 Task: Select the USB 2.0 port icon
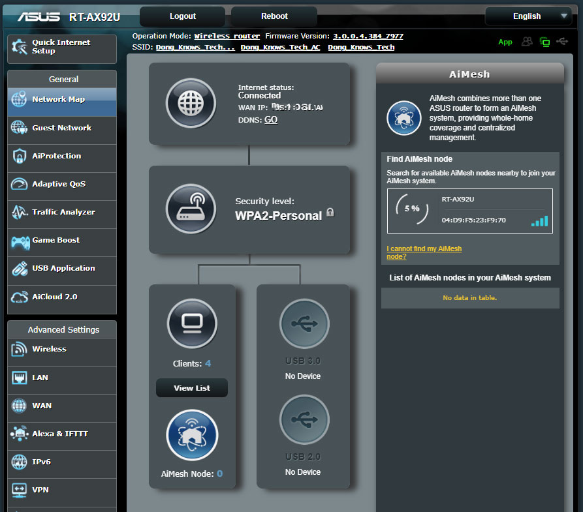coord(304,419)
